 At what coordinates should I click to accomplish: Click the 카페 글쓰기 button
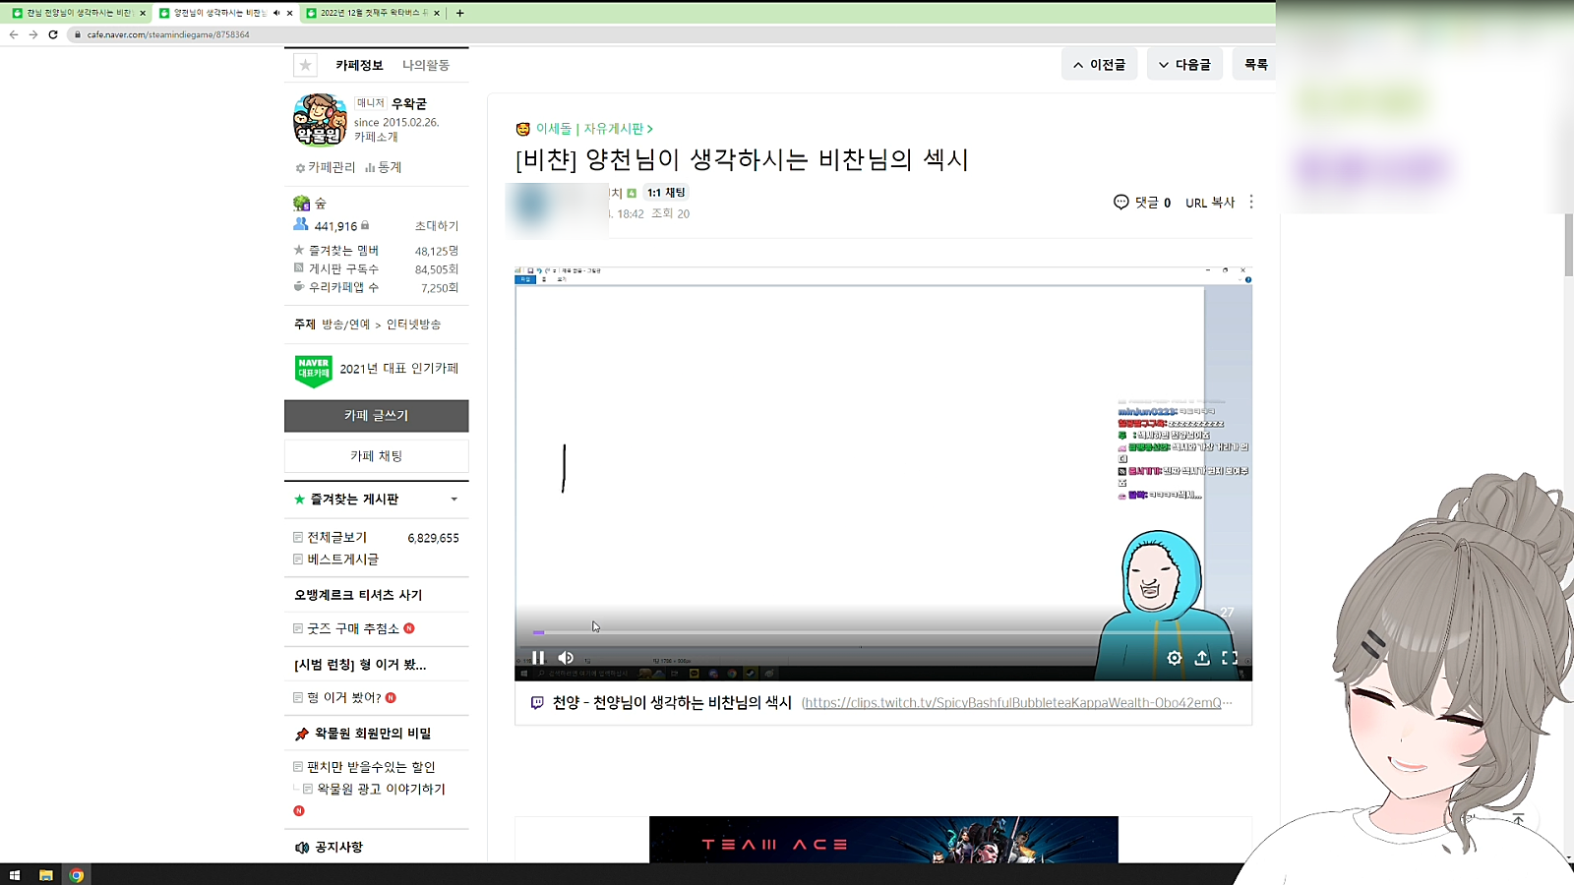tap(376, 416)
